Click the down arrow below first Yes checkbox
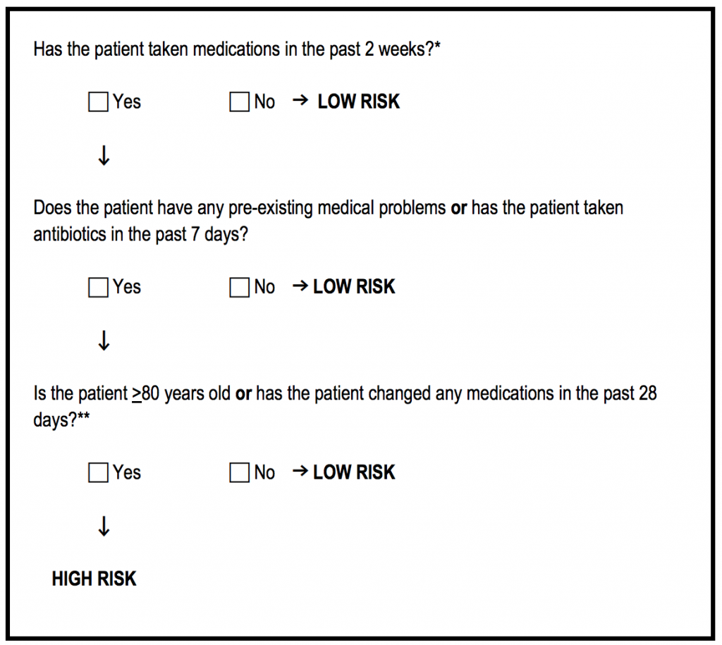Image resolution: width=722 pixels, height=645 pixels. click(x=104, y=156)
